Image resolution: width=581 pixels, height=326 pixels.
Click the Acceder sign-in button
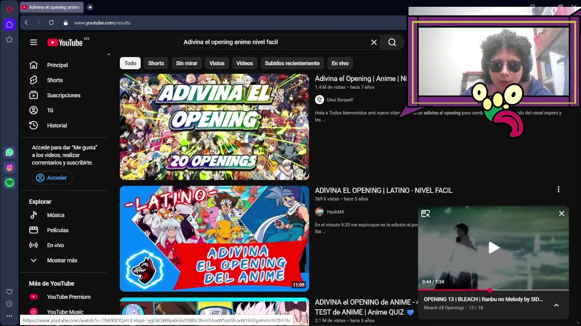click(x=52, y=177)
